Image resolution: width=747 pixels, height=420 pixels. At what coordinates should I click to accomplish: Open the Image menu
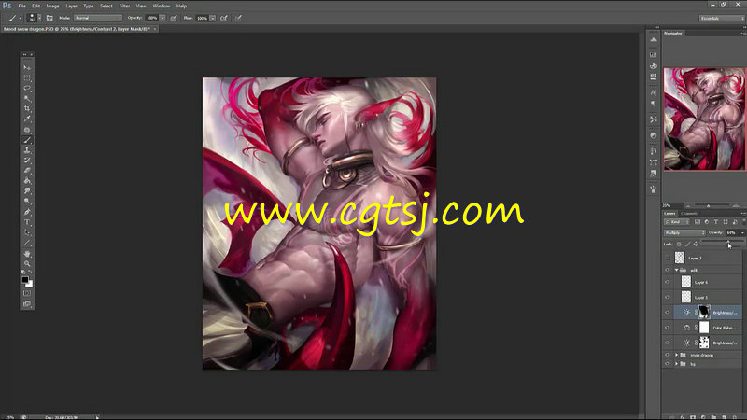[53, 7]
